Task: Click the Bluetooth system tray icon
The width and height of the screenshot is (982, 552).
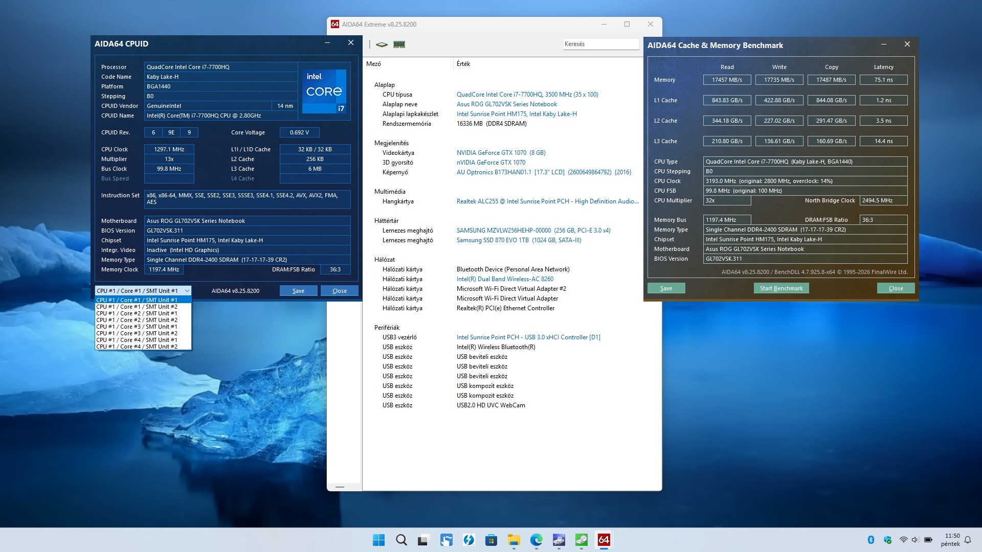Action: (871, 540)
